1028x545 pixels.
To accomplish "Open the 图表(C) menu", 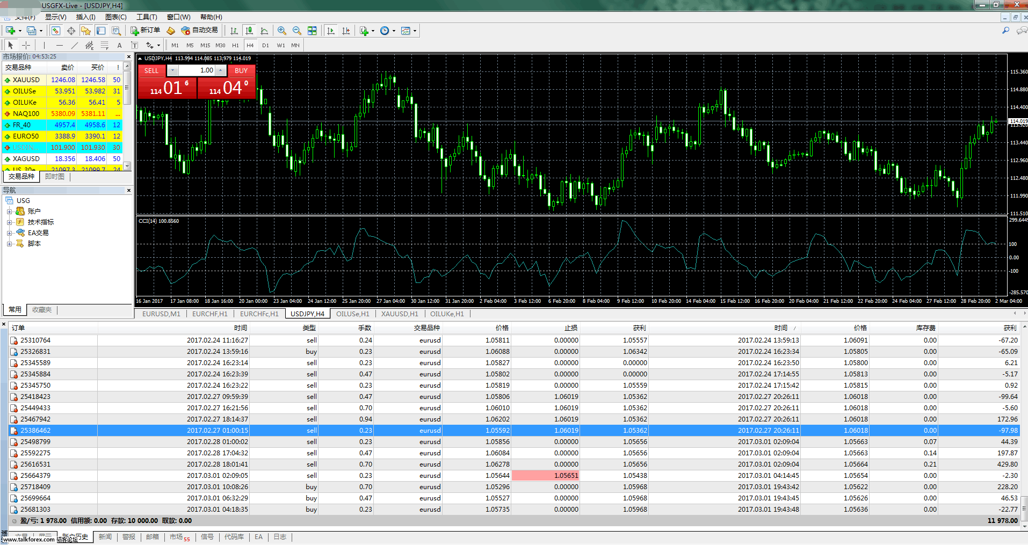I will 116,17.
